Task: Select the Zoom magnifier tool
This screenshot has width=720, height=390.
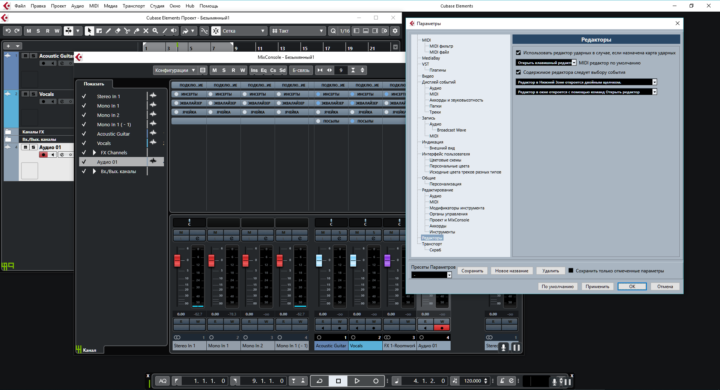Action: click(x=155, y=31)
